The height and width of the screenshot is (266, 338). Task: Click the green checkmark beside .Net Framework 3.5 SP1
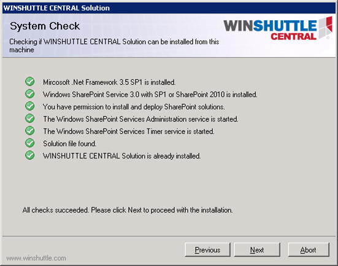point(29,82)
